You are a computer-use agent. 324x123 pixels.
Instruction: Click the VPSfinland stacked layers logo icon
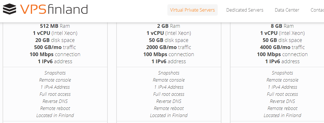pos(9,9)
